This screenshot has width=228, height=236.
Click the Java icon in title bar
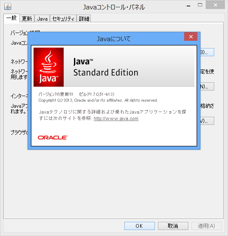(x=8, y=6)
